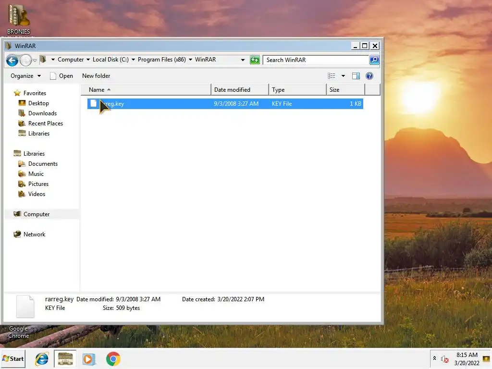Sort files by Date modified column
Screen dimensions: 492x369
(x=240, y=90)
